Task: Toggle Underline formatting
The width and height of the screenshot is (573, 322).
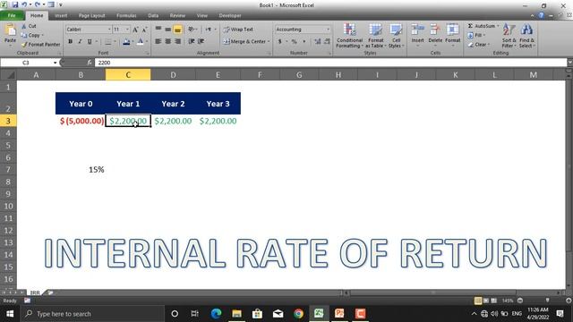Action: pos(90,42)
